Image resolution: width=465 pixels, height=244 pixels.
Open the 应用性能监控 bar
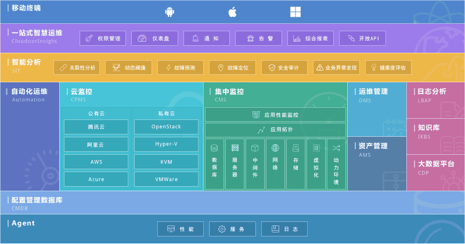[x=275, y=115]
